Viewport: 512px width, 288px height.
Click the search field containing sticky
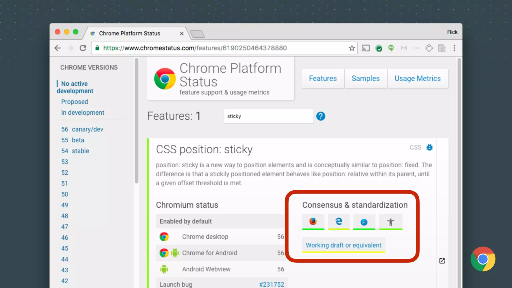(x=268, y=116)
